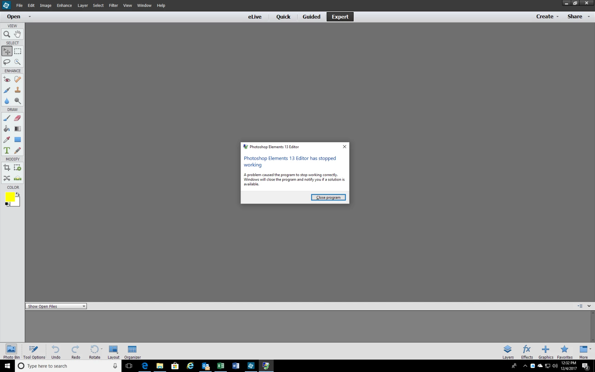This screenshot has width=595, height=372.
Task: Expand the Open recent files arrow
Action: [x=30, y=17]
